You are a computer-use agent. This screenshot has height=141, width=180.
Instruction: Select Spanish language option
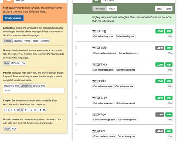[17, 41]
